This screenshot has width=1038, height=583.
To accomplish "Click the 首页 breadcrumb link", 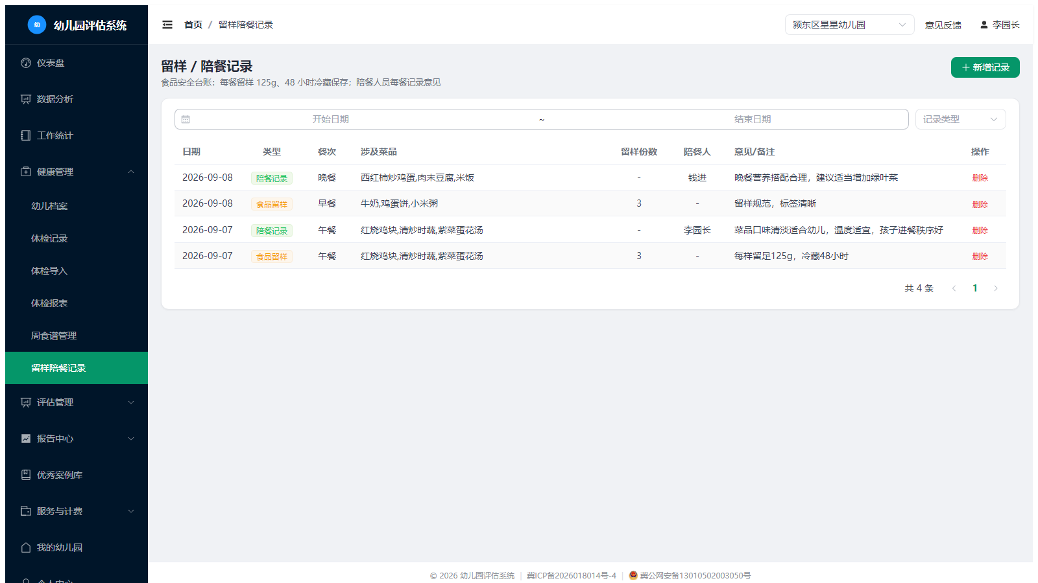I will pos(193,25).
